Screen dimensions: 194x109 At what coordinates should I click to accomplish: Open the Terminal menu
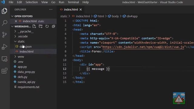(73, 2)
